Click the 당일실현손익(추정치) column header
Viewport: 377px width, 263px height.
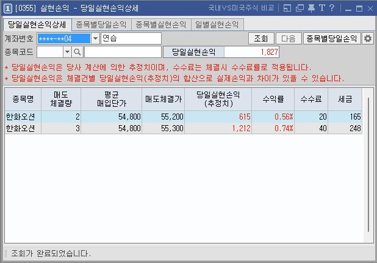(218, 99)
